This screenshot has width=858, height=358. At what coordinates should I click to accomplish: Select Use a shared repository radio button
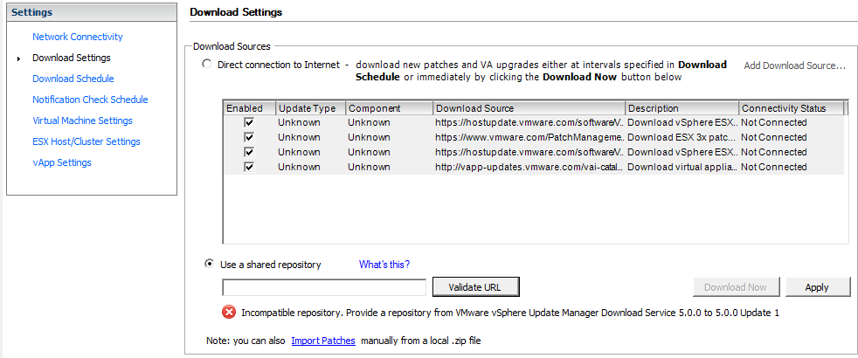coord(209,264)
